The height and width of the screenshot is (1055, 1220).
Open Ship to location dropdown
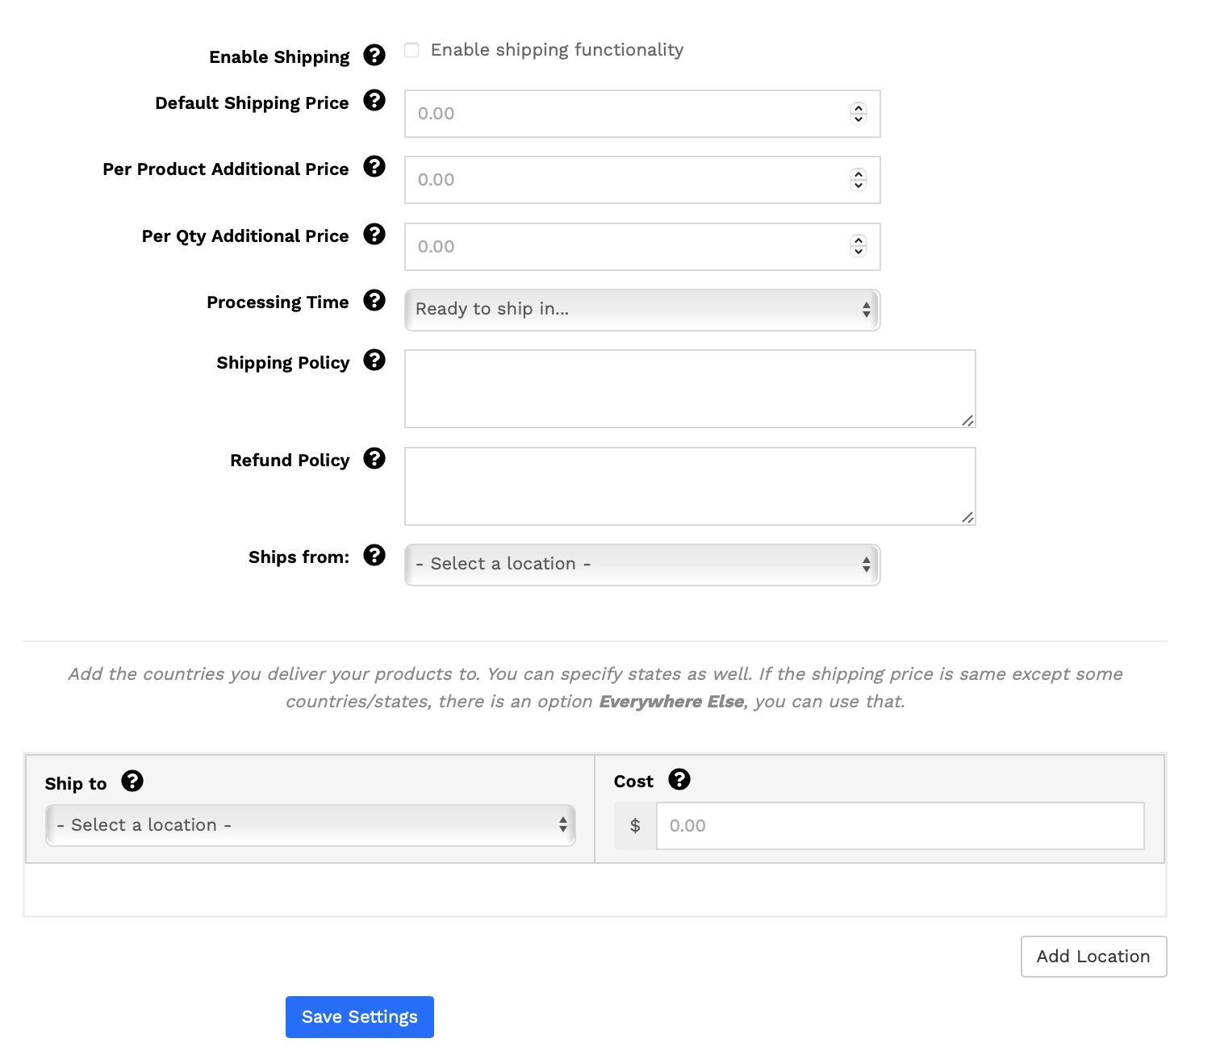[x=310, y=825]
